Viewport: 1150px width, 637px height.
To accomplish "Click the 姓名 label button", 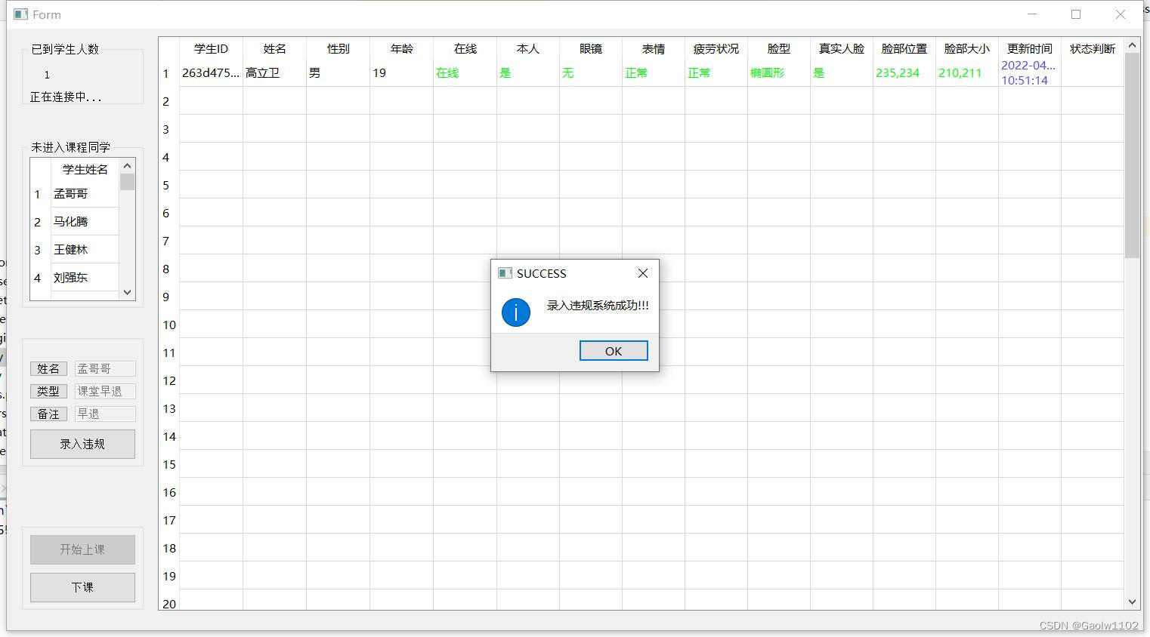I will 48,368.
